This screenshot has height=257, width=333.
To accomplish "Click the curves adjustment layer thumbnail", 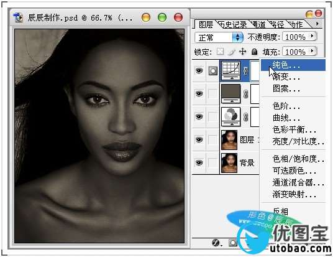I will [x=231, y=71].
